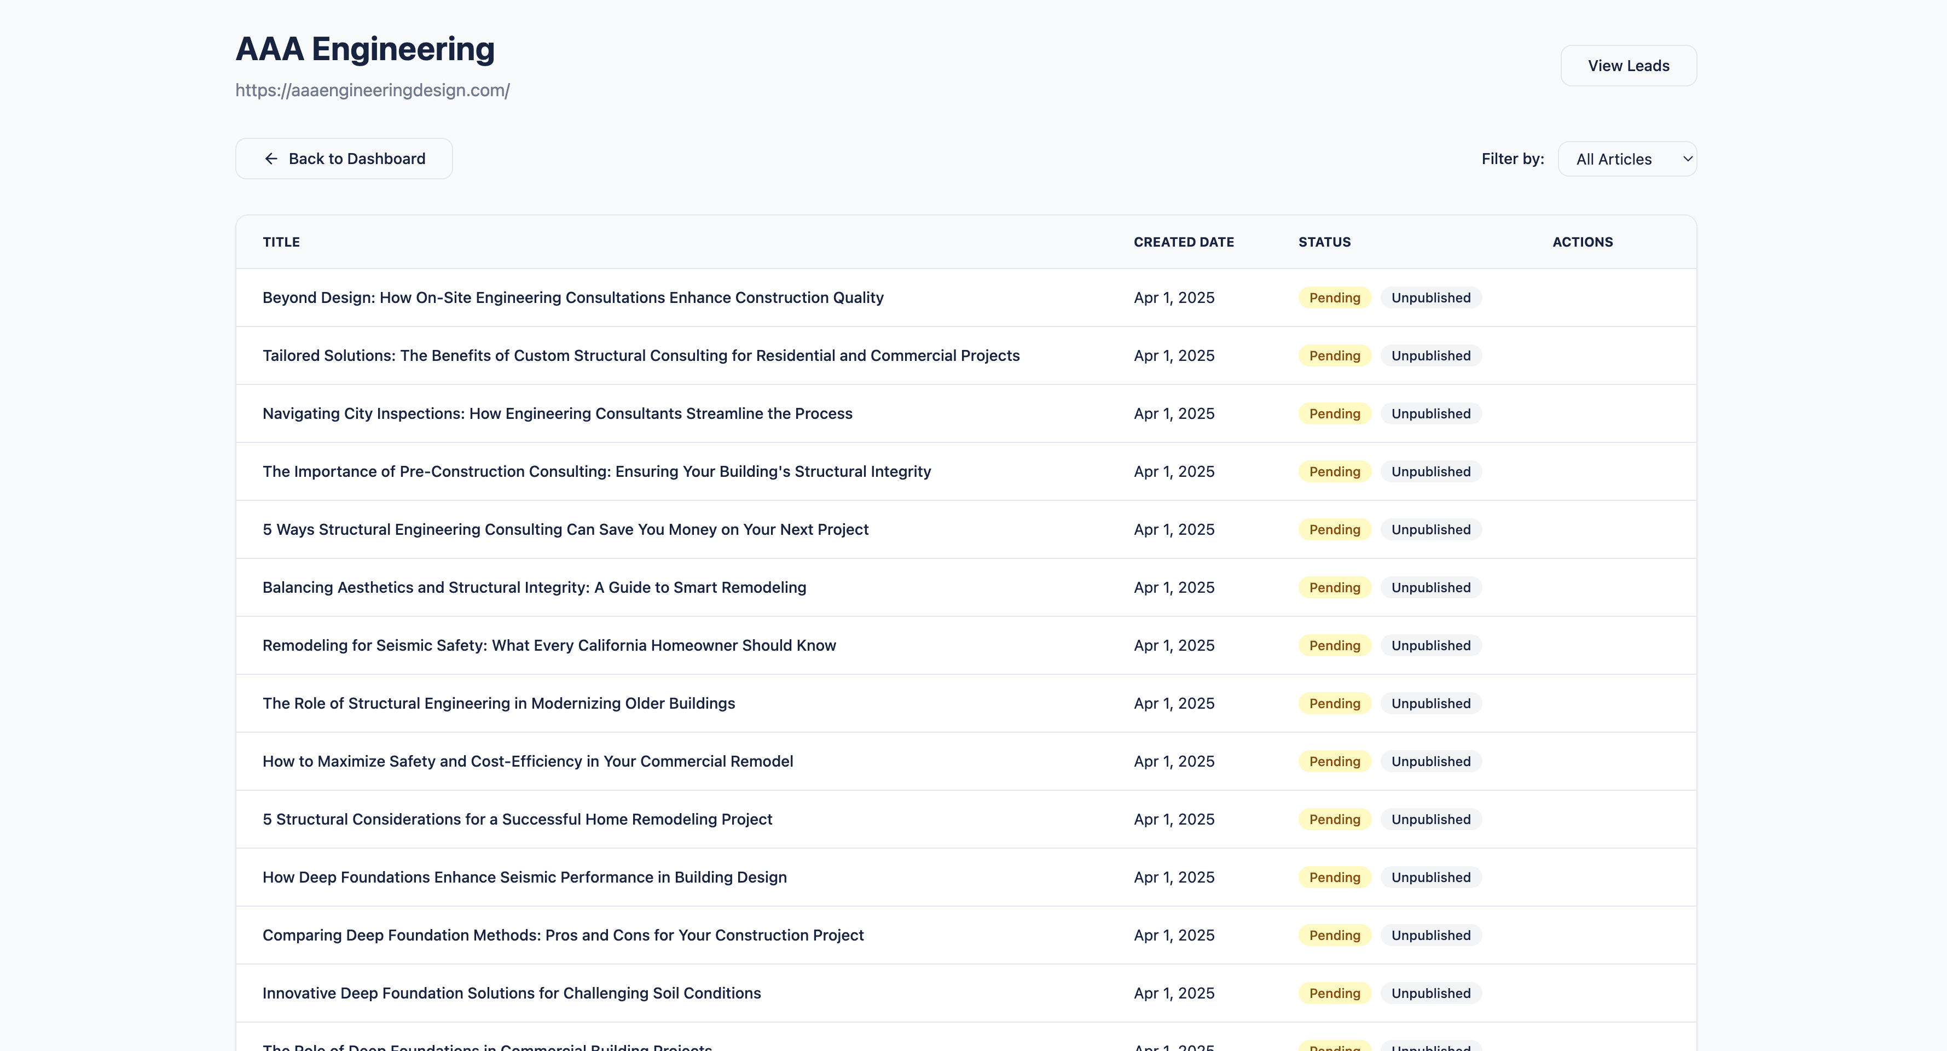This screenshot has height=1051, width=1947.
Task: Toggle the action switch for 5 Ways Structural Engineering Consulting
Action: coord(1584,529)
